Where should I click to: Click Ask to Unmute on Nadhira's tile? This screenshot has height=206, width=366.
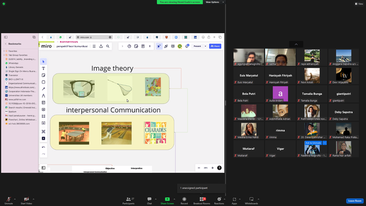pyautogui.click(x=313, y=142)
